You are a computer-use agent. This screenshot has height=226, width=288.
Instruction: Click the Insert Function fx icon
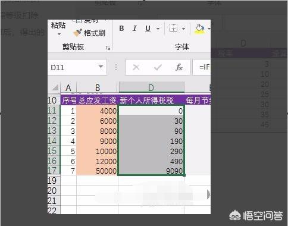click(x=179, y=67)
